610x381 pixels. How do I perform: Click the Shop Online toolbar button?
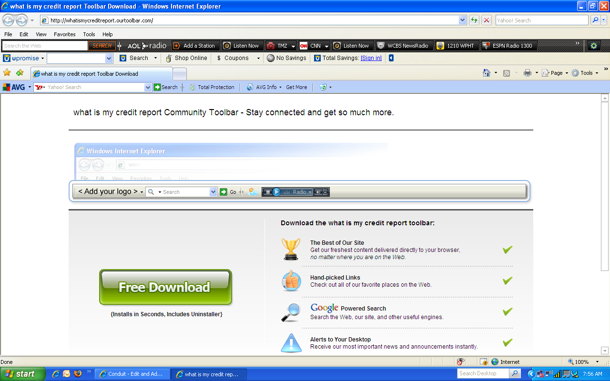point(186,58)
